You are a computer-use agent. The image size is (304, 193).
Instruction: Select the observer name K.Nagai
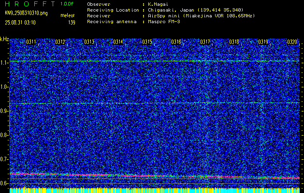click(x=158, y=4)
